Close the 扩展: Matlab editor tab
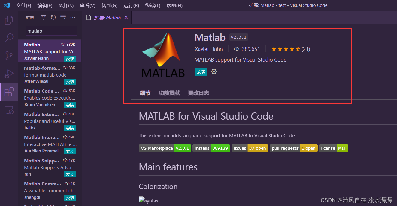 pos(126,18)
